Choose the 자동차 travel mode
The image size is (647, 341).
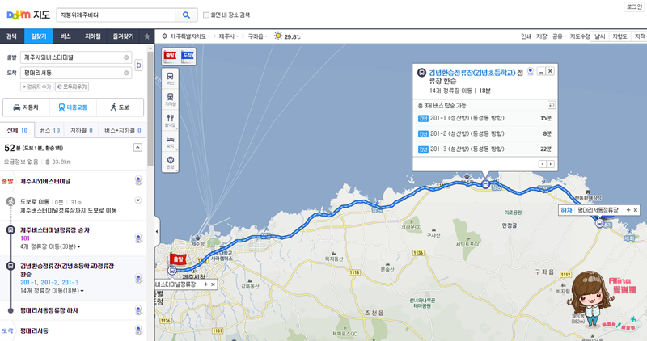coord(27,107)
